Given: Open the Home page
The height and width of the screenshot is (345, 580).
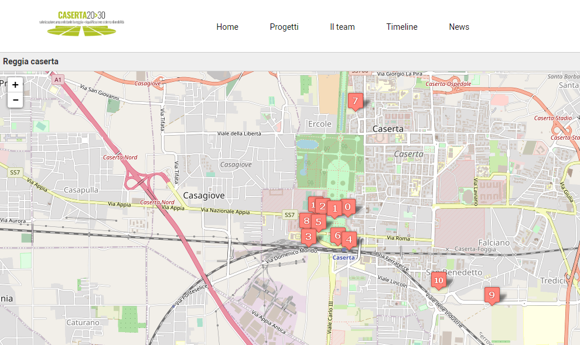Looking at the screenshot, I should click(x=227, y=27).
